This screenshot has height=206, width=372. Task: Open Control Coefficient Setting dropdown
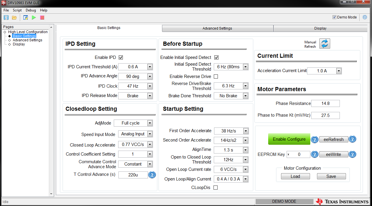click(x=135, y=154)
